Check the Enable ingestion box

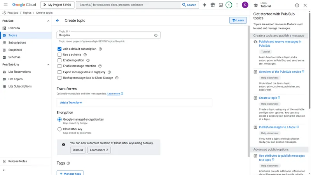click(59, 60)
